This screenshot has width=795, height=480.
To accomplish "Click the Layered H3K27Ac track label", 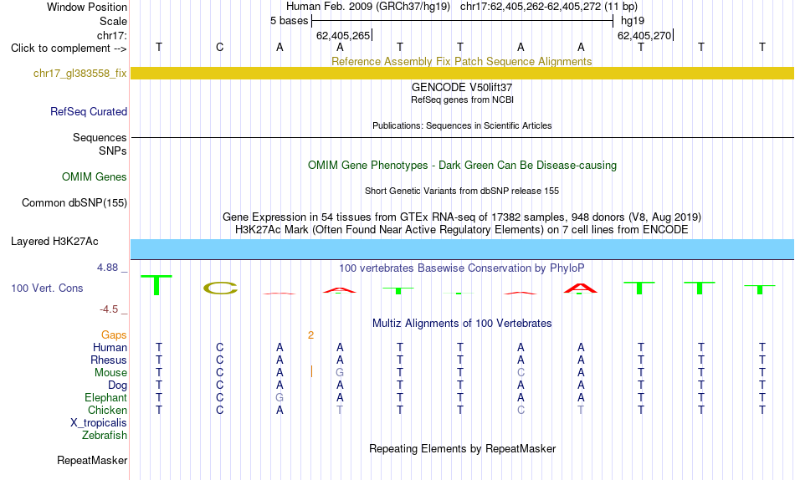I will point(54,242).
